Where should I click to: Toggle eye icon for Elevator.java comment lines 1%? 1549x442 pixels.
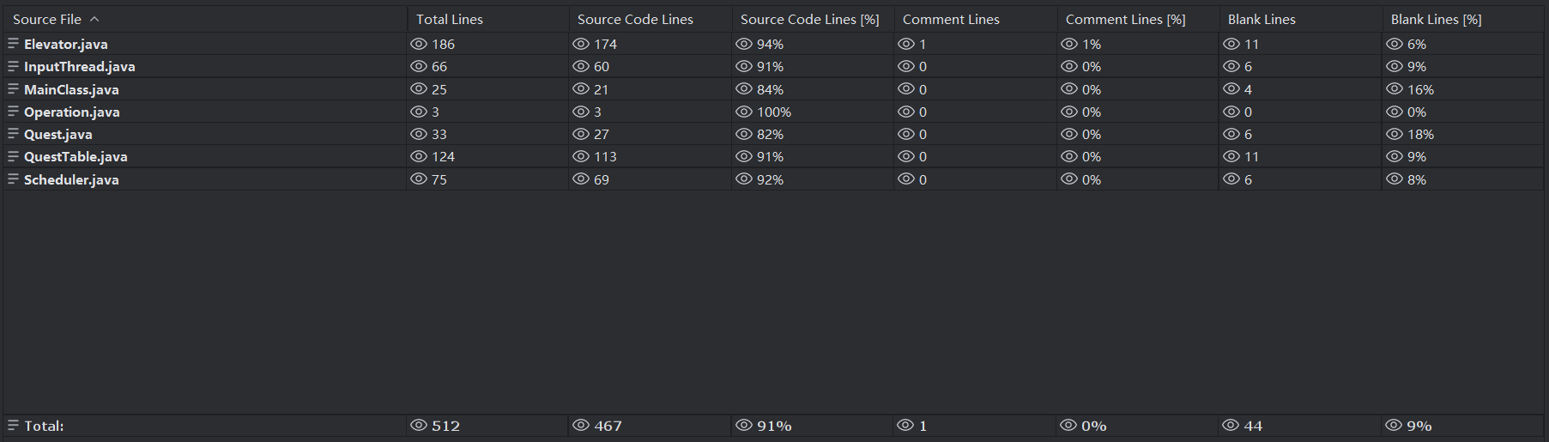(x=1069, y=44)
